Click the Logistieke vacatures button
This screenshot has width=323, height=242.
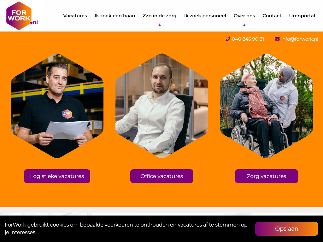pos(57,176)
